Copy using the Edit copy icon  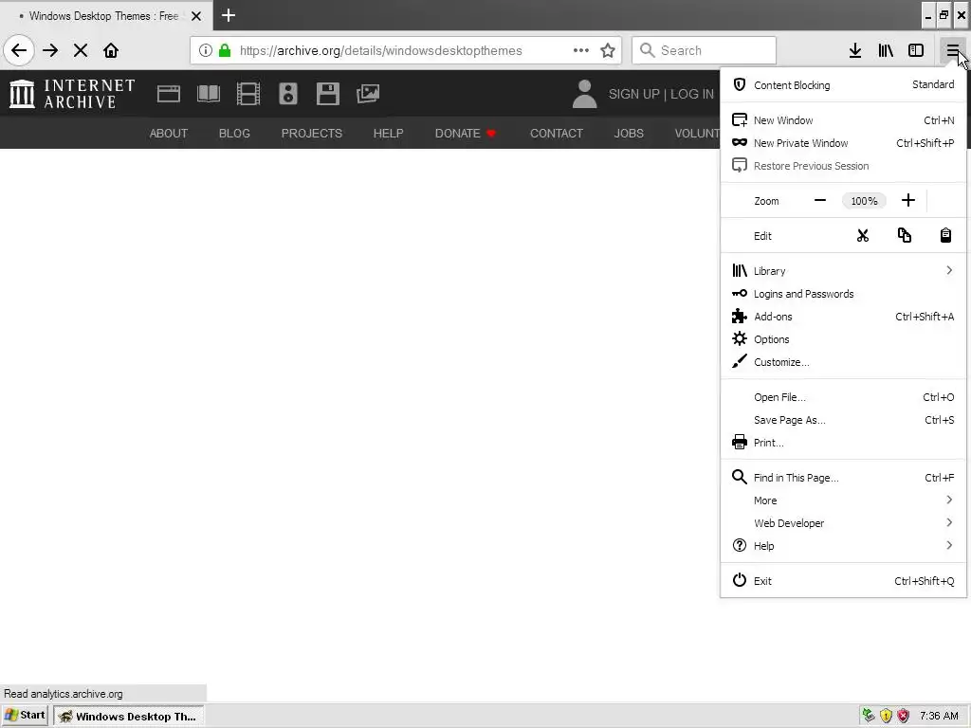tap(904, 236)
